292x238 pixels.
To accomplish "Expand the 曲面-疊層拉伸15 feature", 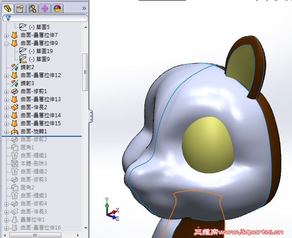I will (6, 124).
